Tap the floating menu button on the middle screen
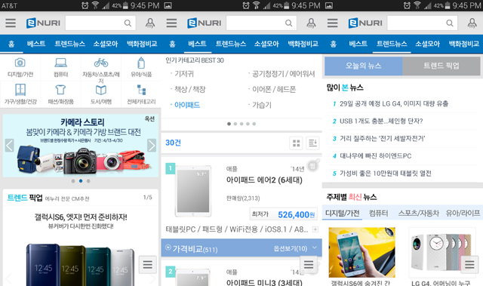 click(x=309, y=264)
